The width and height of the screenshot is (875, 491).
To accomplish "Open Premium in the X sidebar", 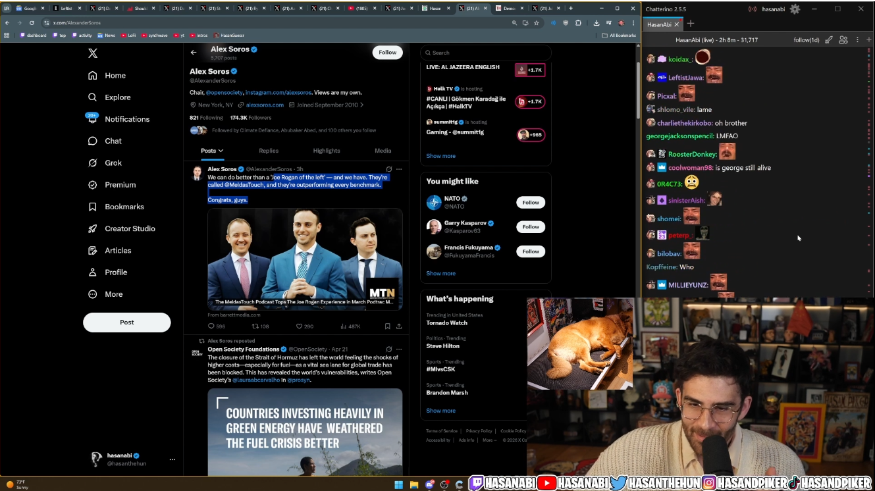I will [x=111, y=185].
